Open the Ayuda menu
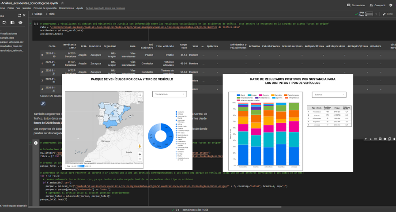The image size is (396, 212). click(x=80, y=8)
